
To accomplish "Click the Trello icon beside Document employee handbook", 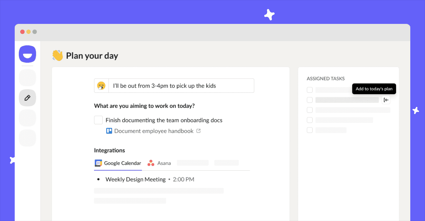I will point(109,131).
